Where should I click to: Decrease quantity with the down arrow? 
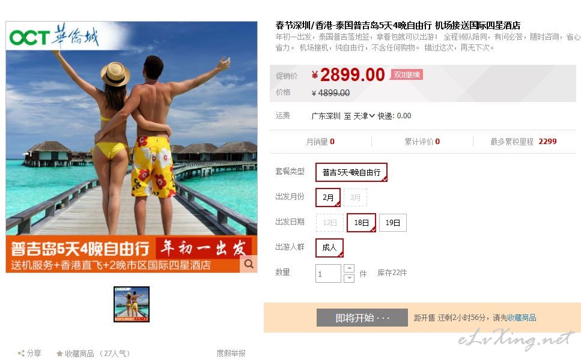tap(349, 279)
